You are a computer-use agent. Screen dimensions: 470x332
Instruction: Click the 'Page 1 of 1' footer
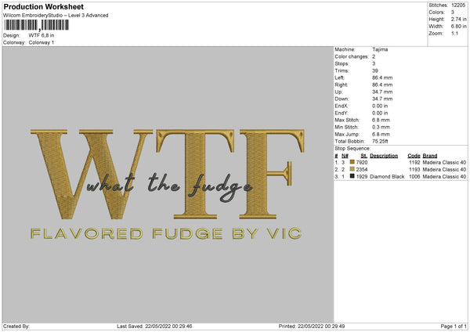tap(454, 327)
